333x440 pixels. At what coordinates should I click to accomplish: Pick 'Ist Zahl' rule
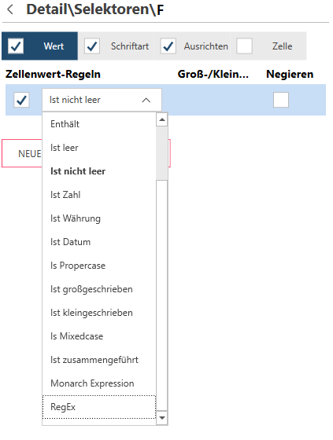99,195
